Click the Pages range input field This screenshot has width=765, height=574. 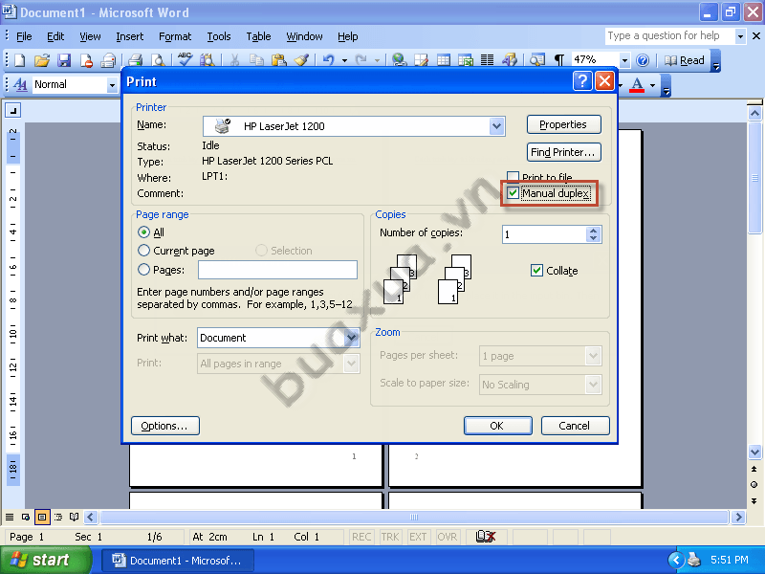click(x=277, y=270)
